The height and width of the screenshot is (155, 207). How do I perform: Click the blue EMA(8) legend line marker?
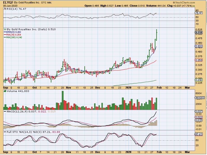[x=5, y=32]
